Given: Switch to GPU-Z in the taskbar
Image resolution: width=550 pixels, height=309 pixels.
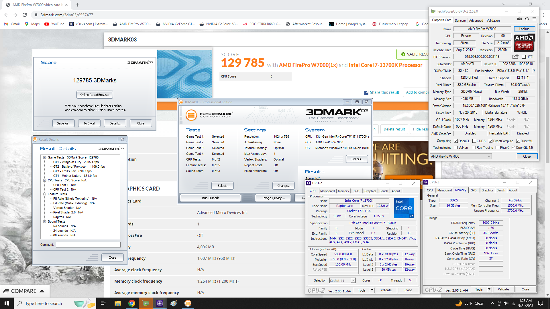Looking at the screenshot, I should coord(146,303).
